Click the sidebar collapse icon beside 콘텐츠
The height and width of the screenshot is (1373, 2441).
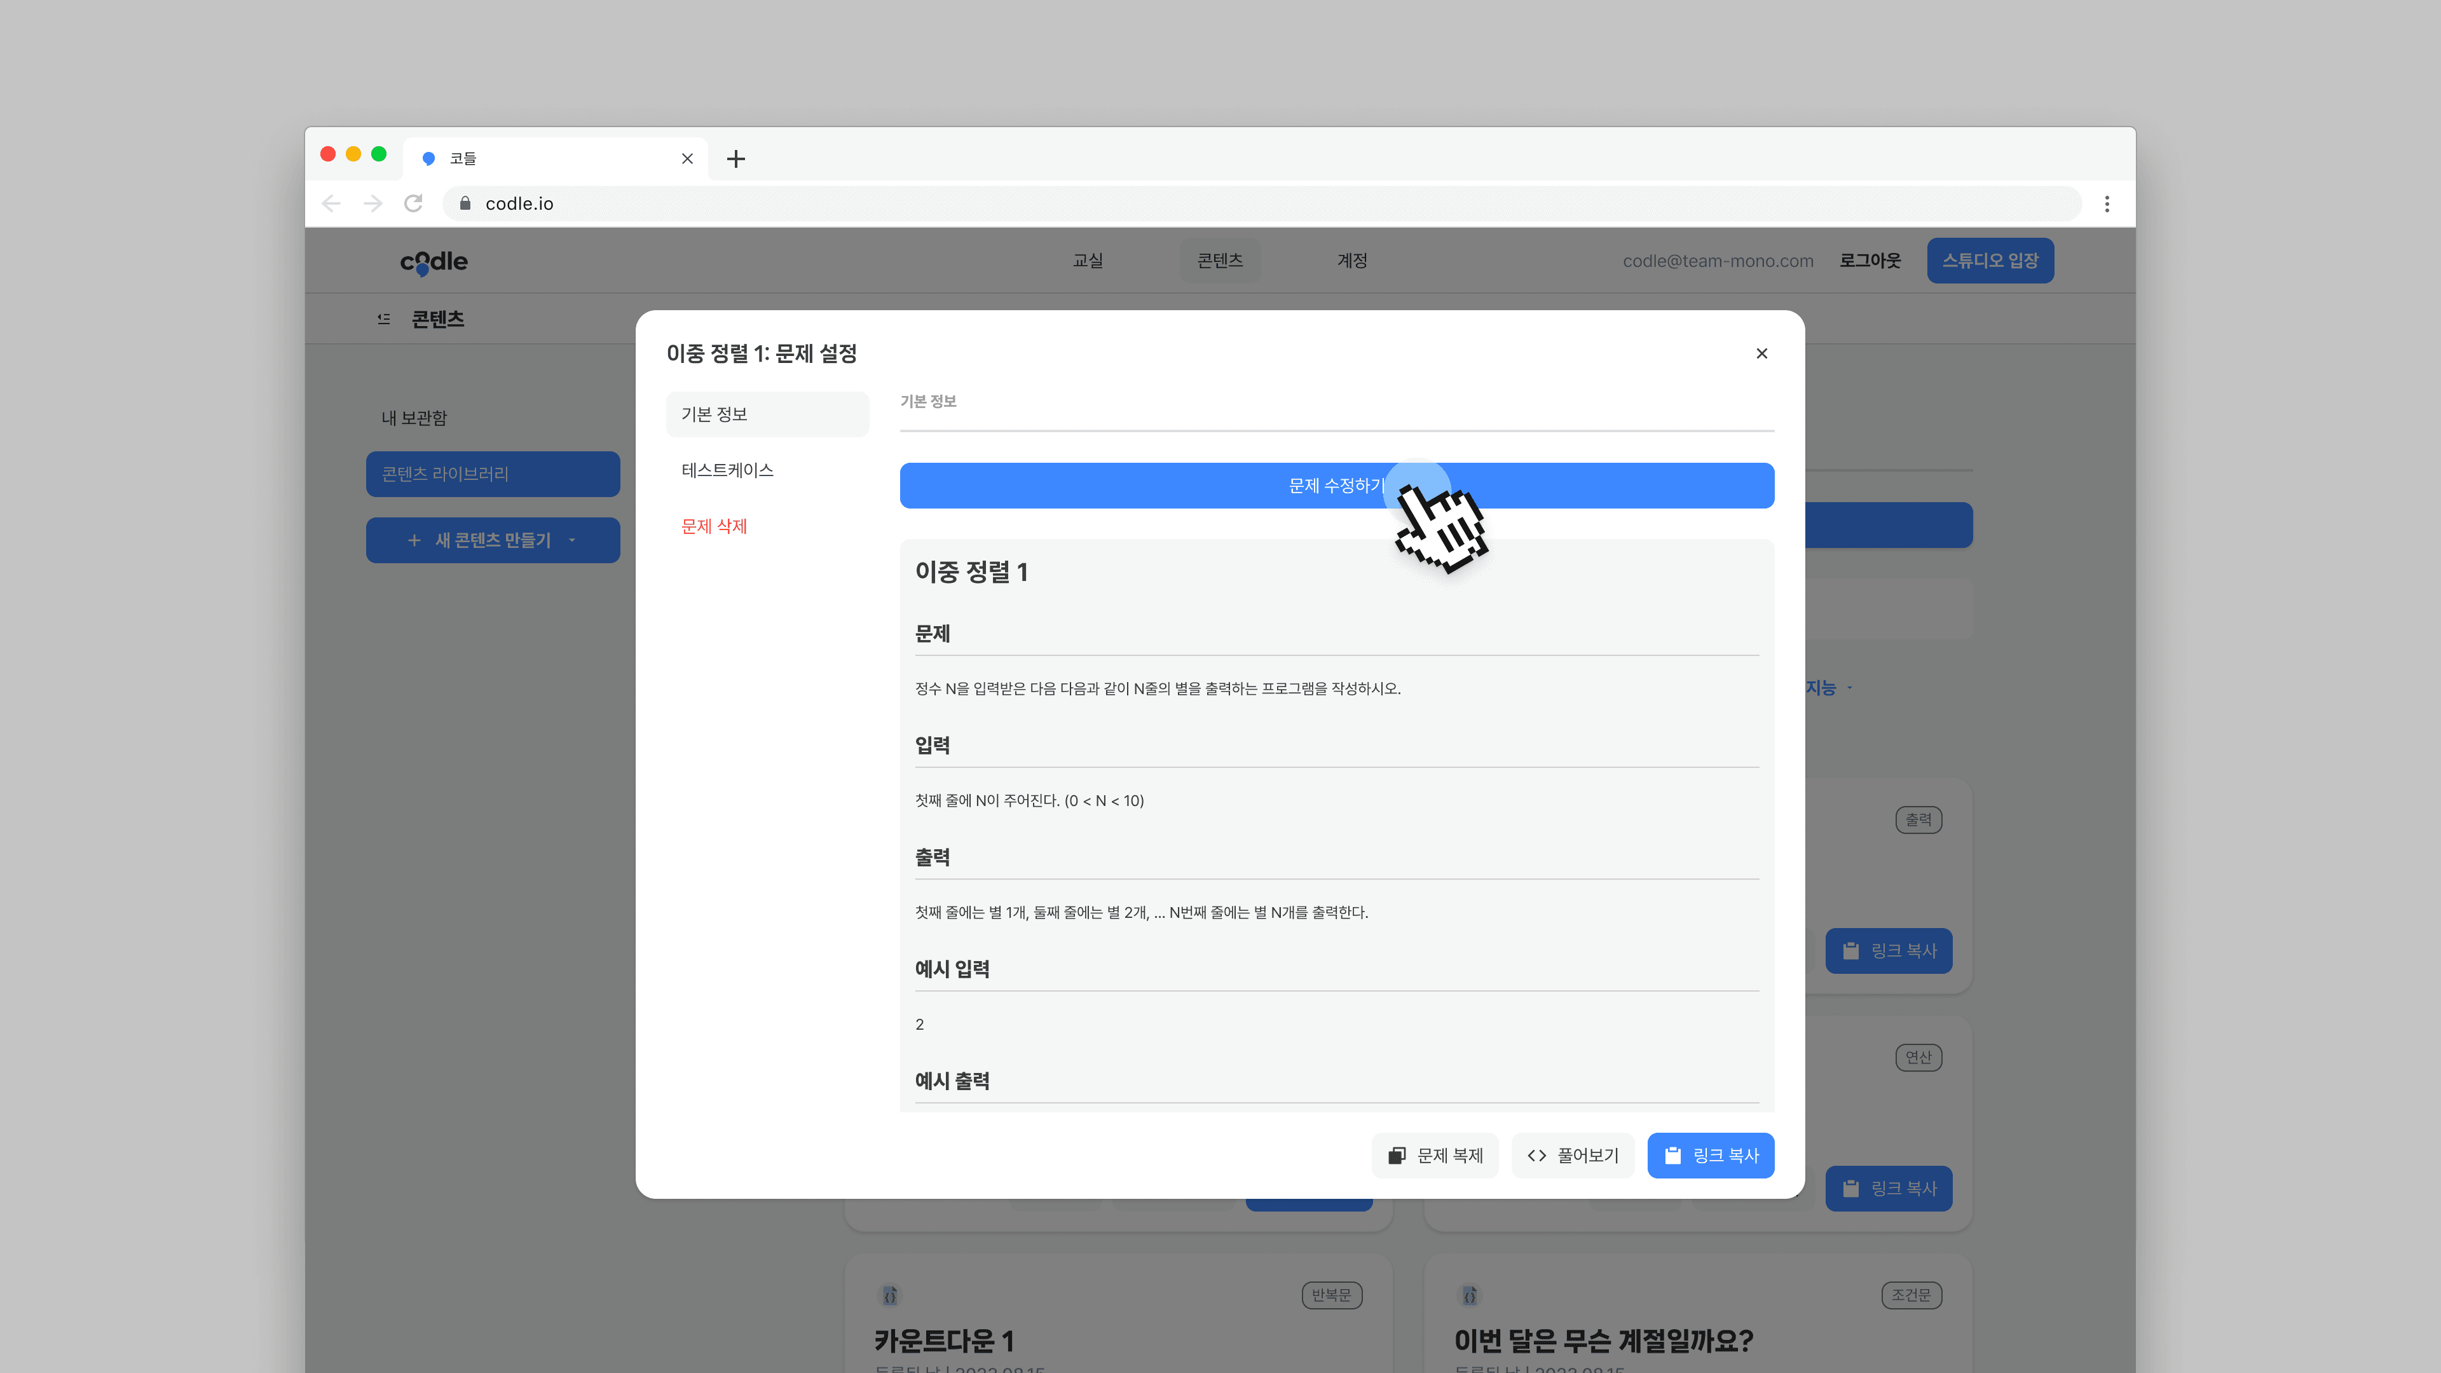pyautogui.click(x=384, y=319)
